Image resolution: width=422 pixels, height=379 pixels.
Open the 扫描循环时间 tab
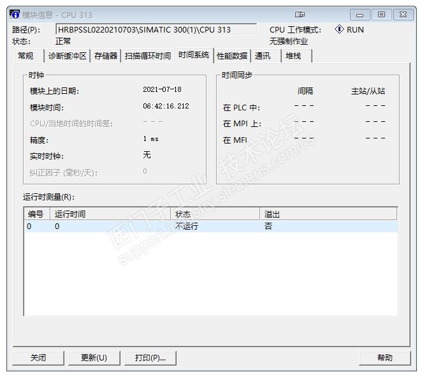(x=148, y=56)
